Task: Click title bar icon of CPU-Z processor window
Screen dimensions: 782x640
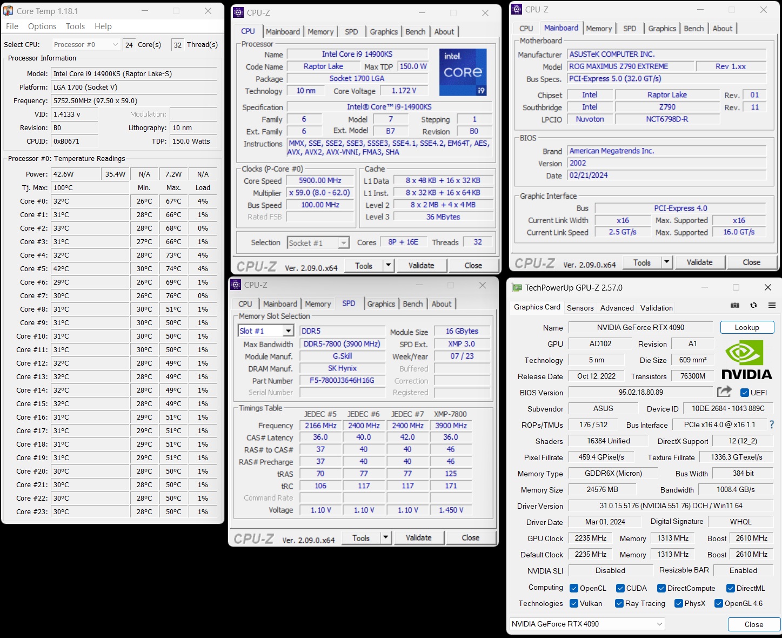Action: pos(238,12)
